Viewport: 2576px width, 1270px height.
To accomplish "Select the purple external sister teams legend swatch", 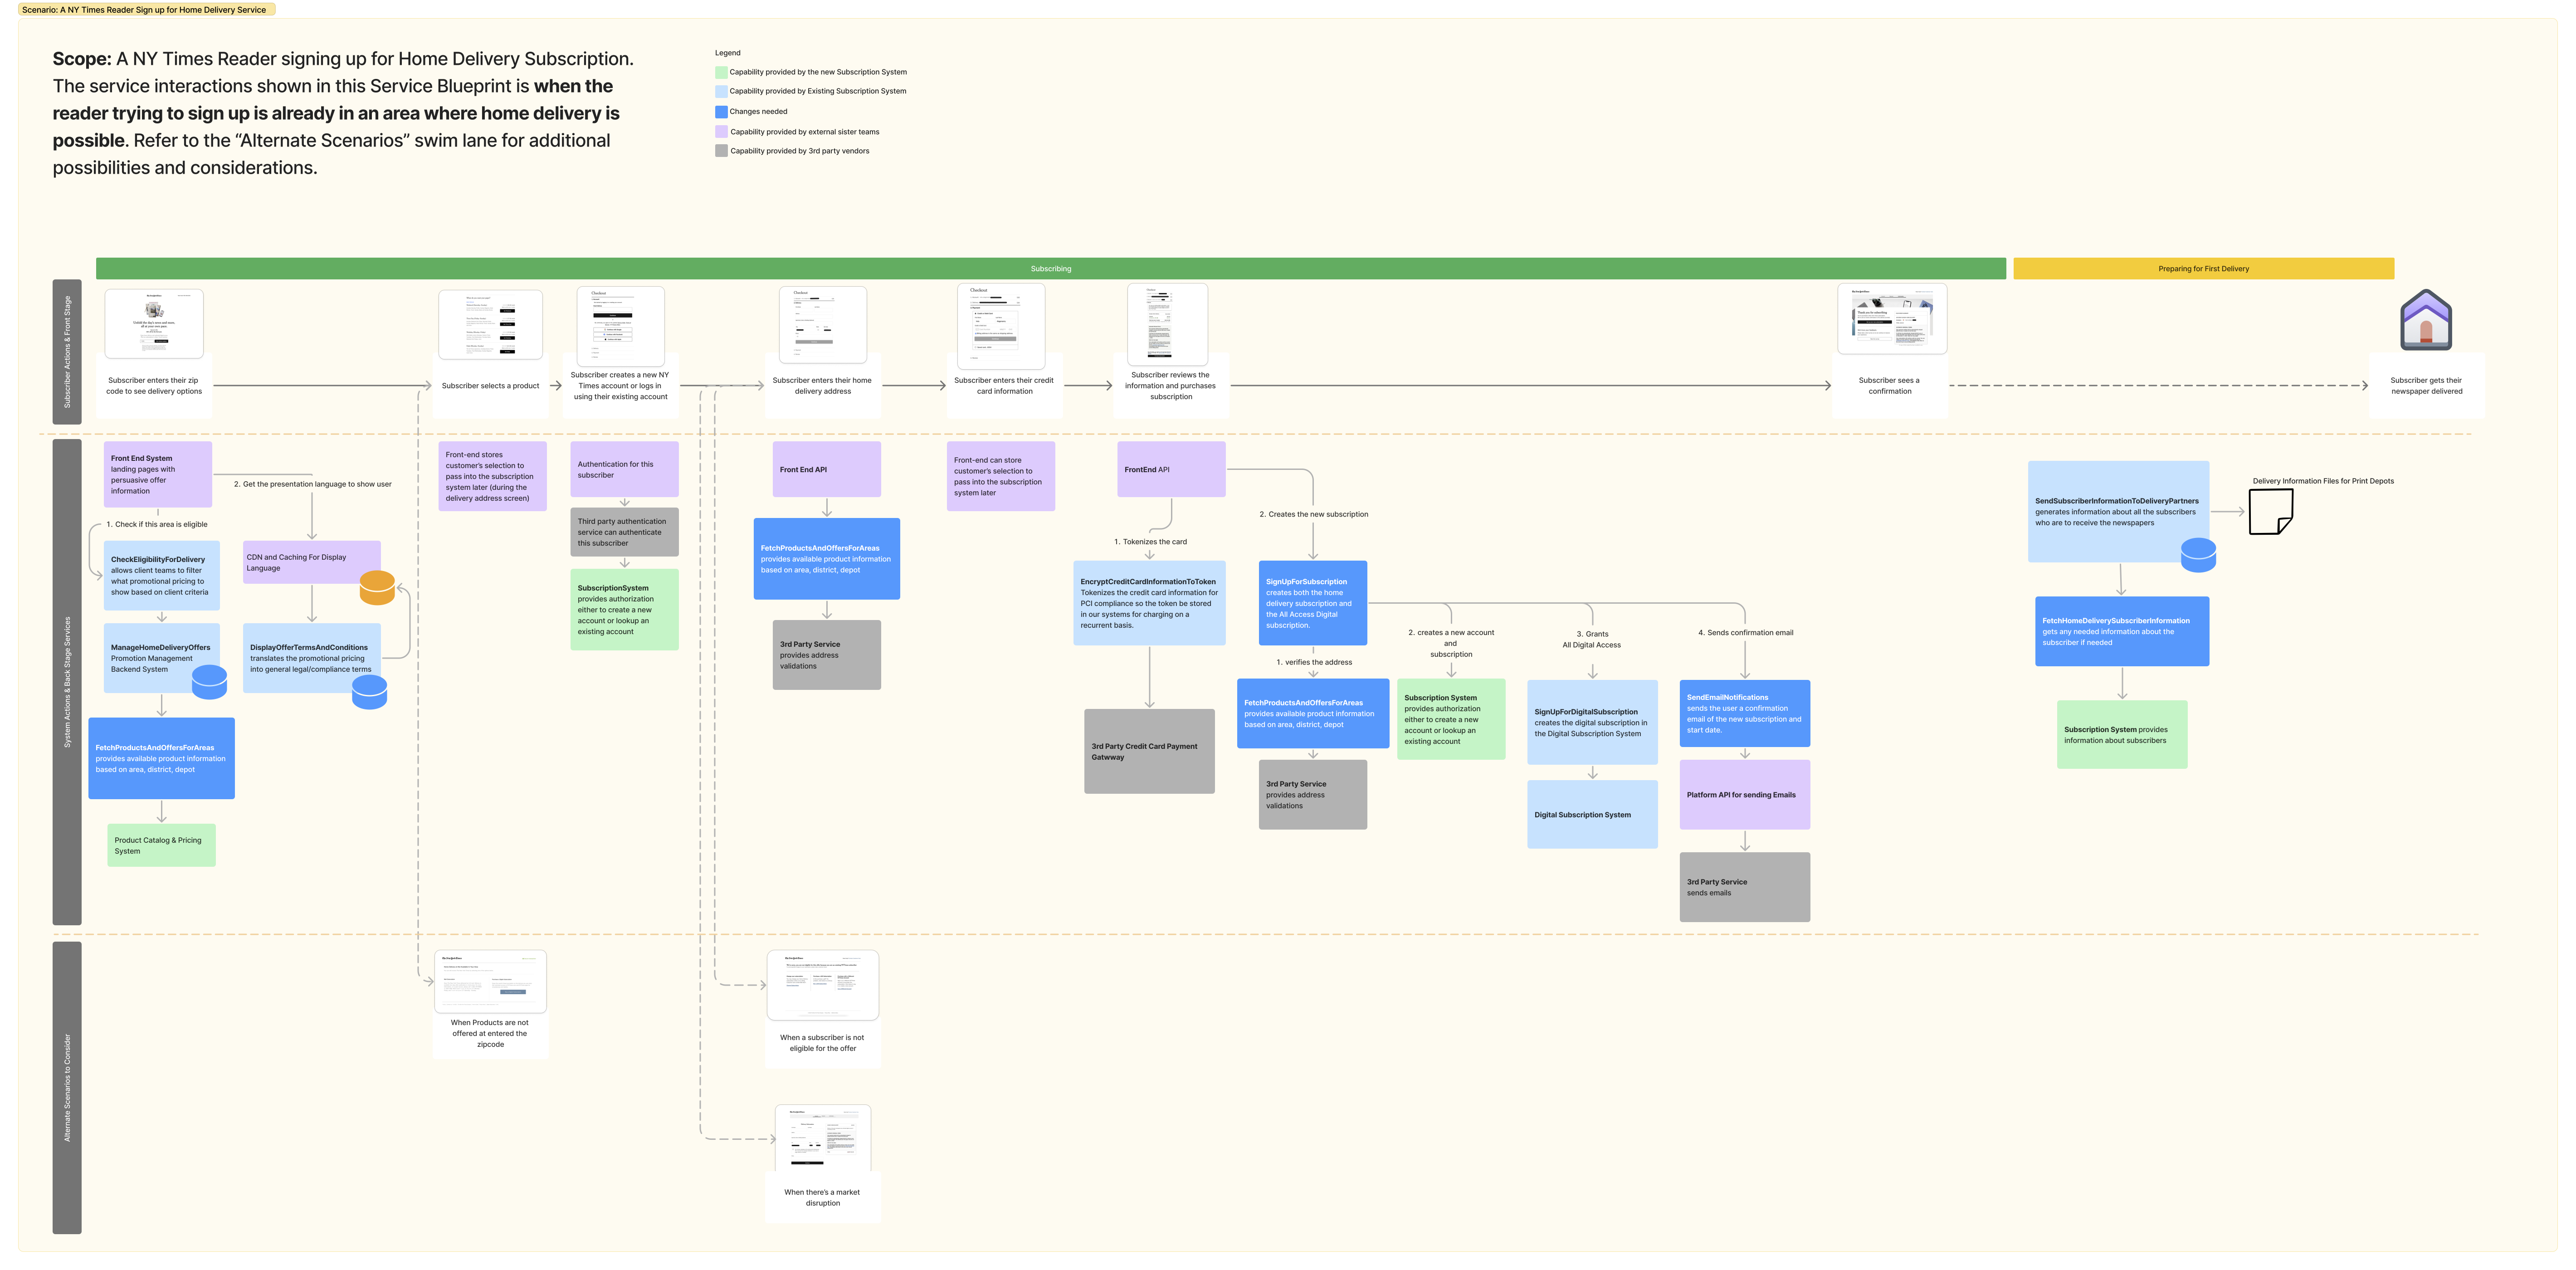I will click(721, 131).
